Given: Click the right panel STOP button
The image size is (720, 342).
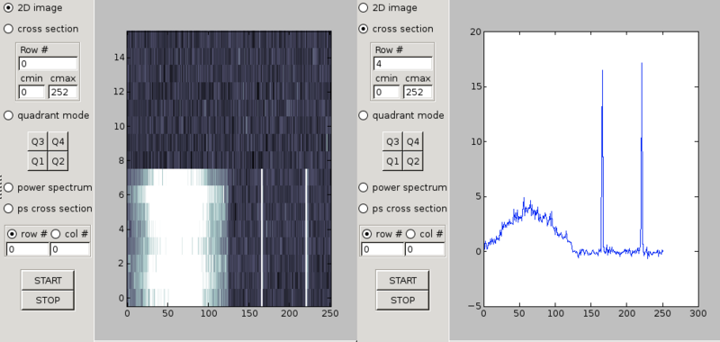Looking at the screenshot, I should [x=402, y=301].
